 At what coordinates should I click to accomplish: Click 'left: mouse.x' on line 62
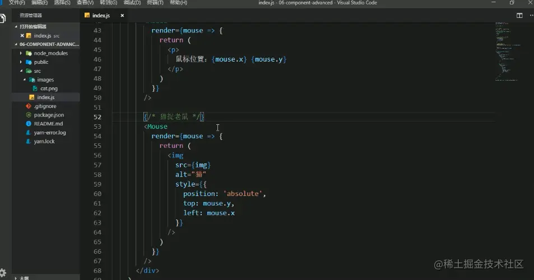pyautogui.click(x=209, y=213)
